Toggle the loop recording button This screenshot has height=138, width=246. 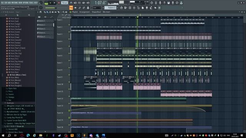coord(88,3)
